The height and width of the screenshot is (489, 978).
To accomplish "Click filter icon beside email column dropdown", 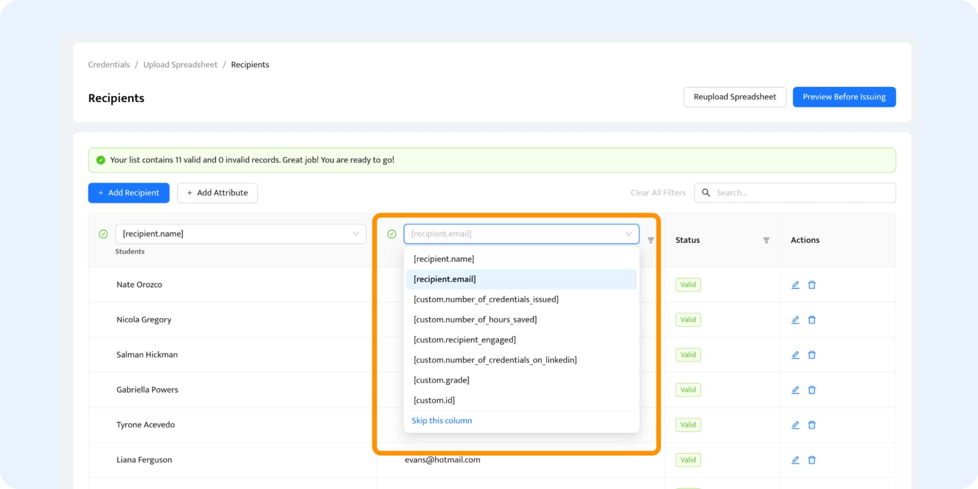I will pyautogui.click(x=650, y=240).
